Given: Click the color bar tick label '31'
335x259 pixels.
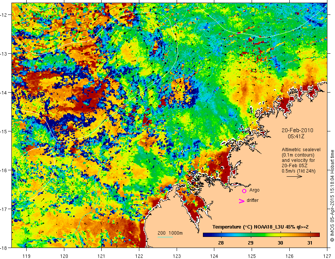Looking at the screenshot, I should pos(310,243).
